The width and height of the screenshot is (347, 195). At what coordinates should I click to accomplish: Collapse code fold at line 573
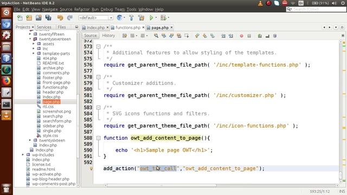coord(98,47)
